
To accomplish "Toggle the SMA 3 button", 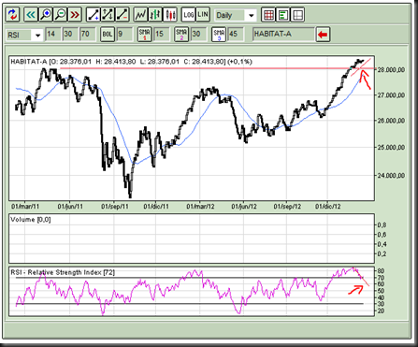I will pos(219,35).
